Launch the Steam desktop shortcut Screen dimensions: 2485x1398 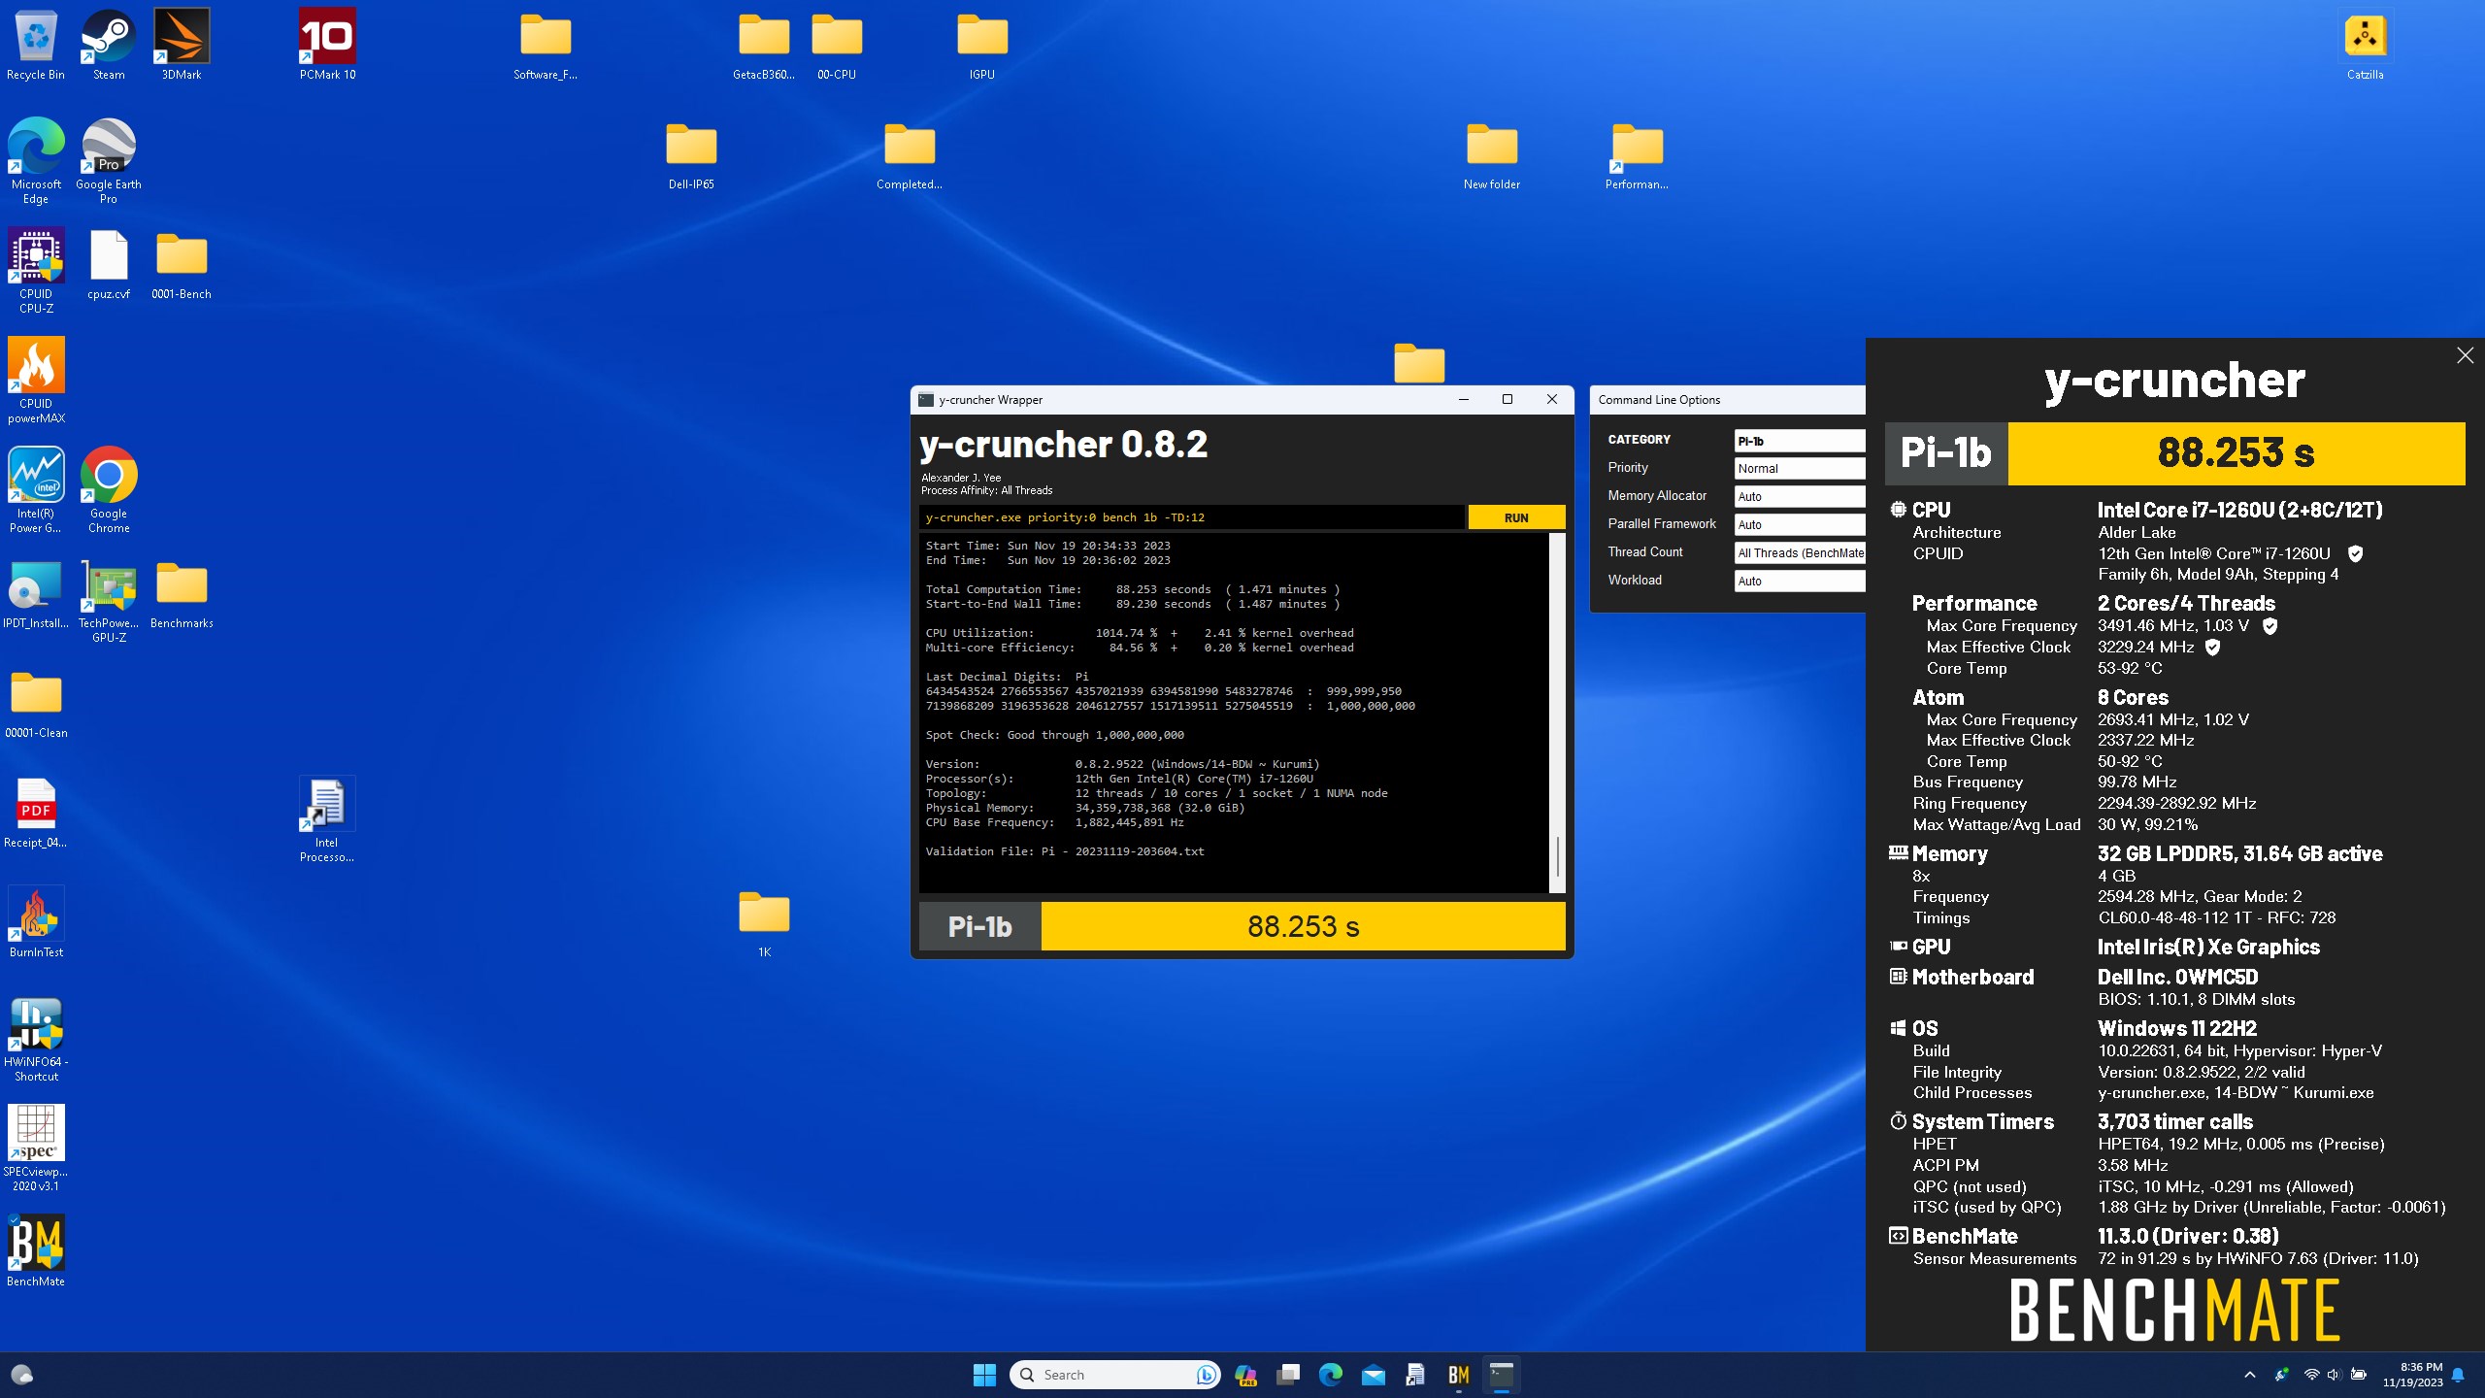click(x=109, y=45)
